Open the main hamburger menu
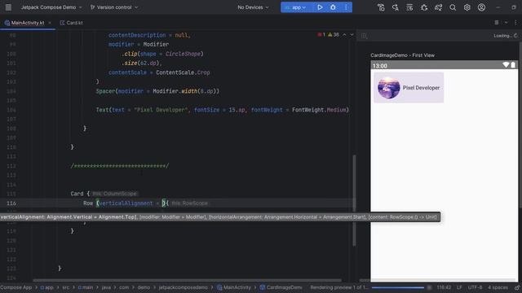 [8, 7]
